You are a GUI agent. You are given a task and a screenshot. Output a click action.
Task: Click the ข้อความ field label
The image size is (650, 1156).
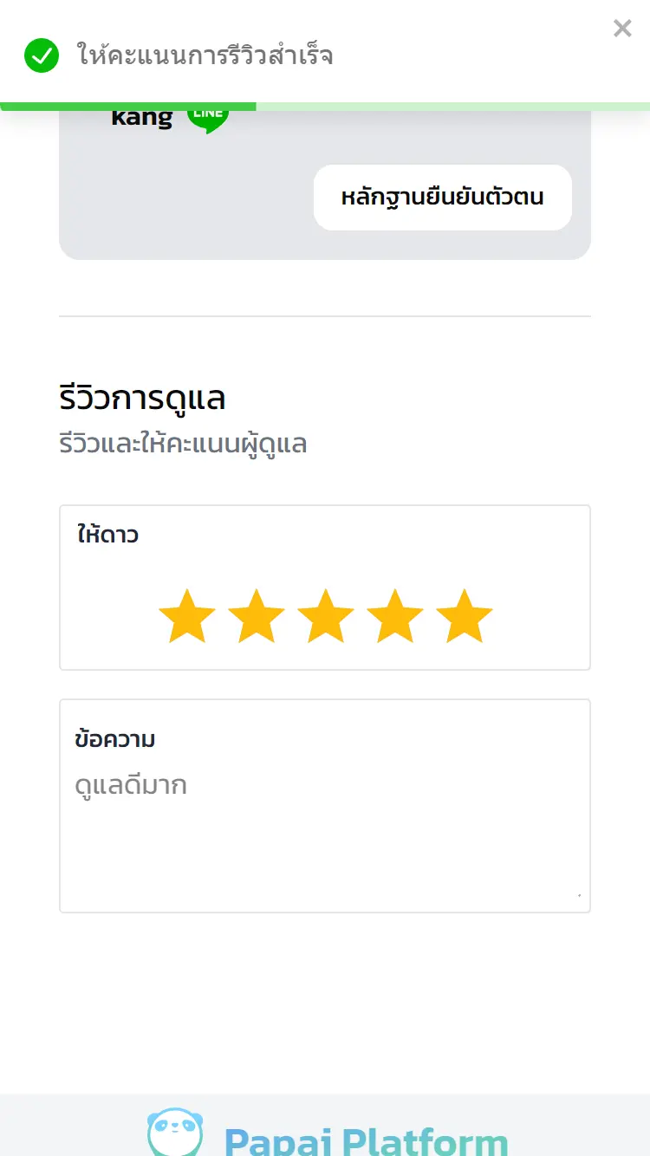[x=115, y=741]
